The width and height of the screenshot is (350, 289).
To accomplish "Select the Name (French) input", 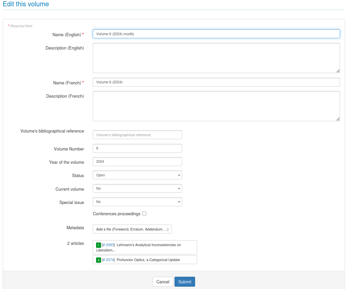I will point(216,82).
